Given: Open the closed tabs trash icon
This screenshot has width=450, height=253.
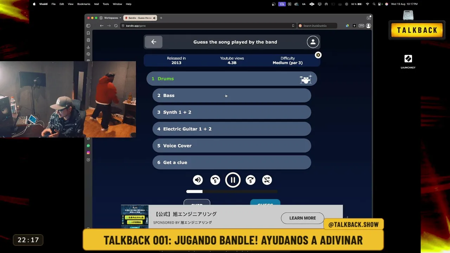Looking at the screenshot, I should coord(369,18).
